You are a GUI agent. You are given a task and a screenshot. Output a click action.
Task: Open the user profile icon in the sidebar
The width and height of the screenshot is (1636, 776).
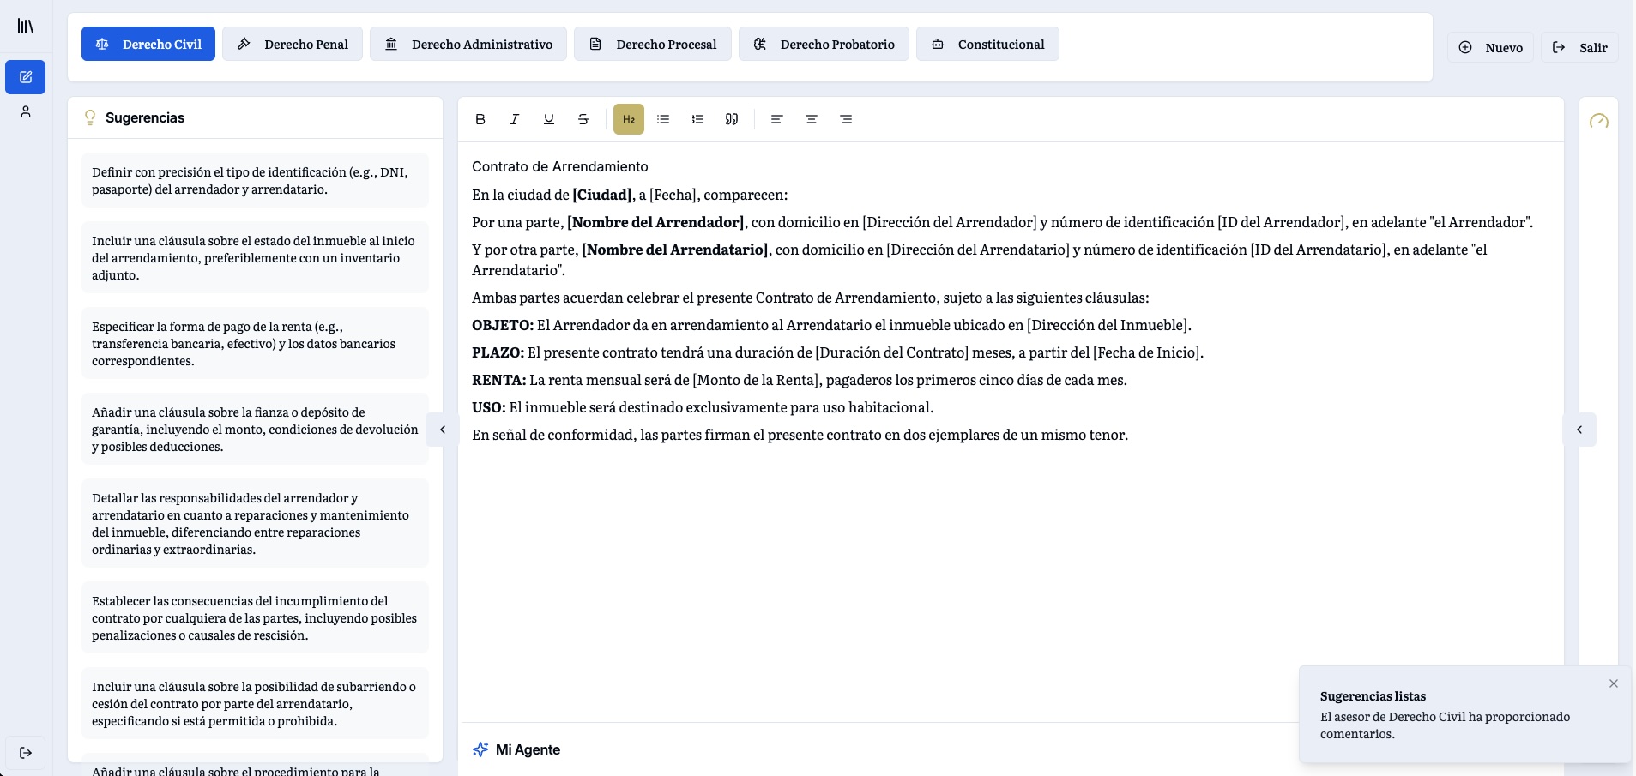(25, 111)
